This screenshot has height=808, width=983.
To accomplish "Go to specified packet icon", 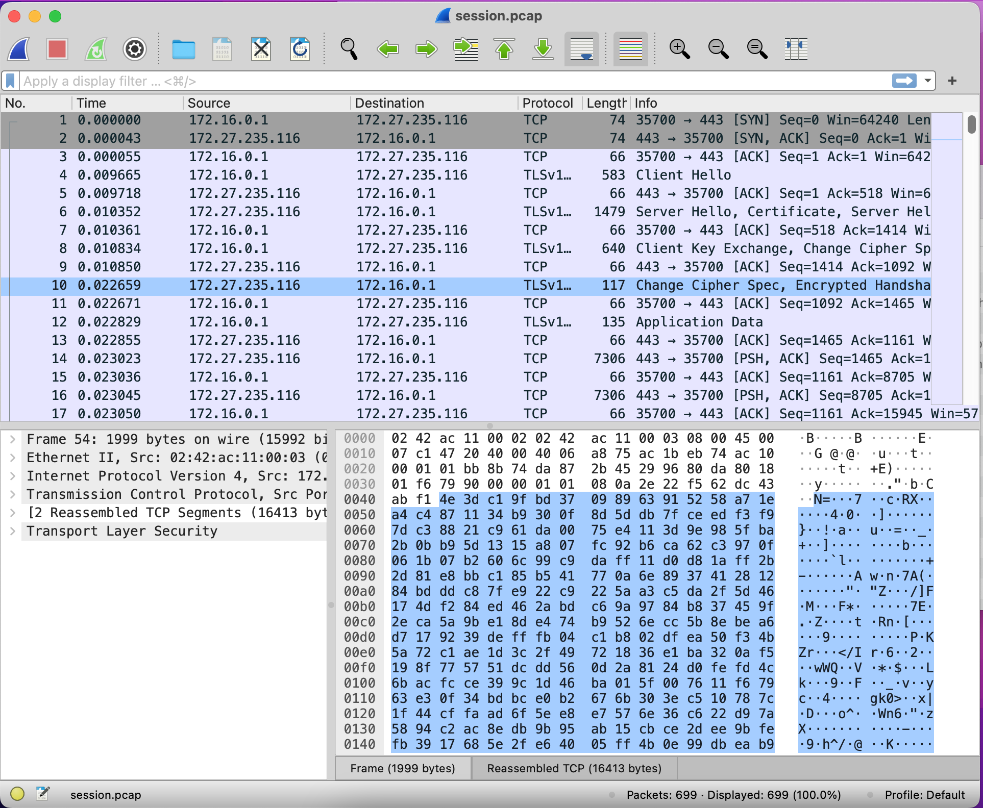I will coord(465,49).
